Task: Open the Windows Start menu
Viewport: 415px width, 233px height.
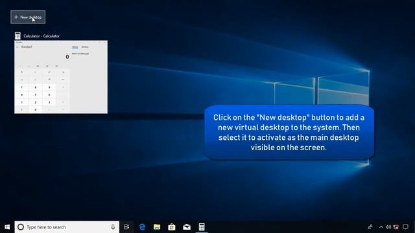Action: click(7, 227)
